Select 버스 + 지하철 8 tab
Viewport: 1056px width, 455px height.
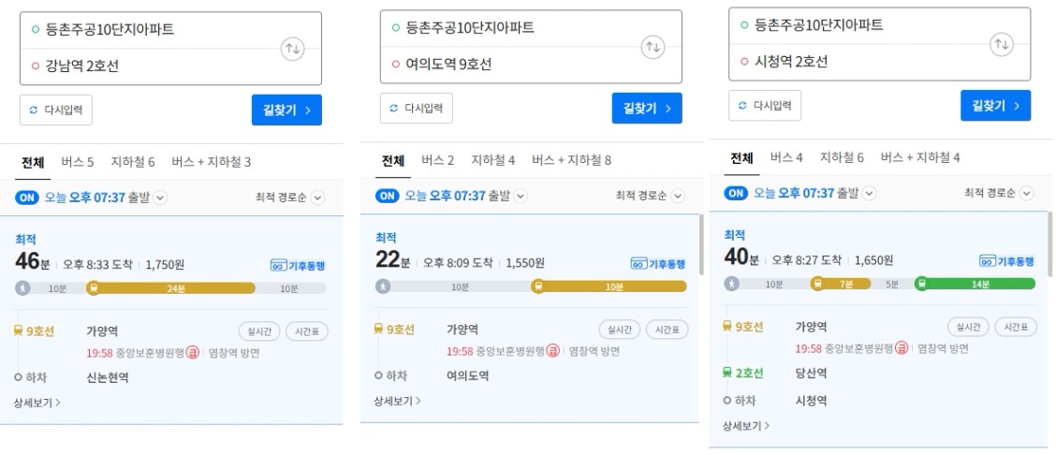tap(572, 160)
